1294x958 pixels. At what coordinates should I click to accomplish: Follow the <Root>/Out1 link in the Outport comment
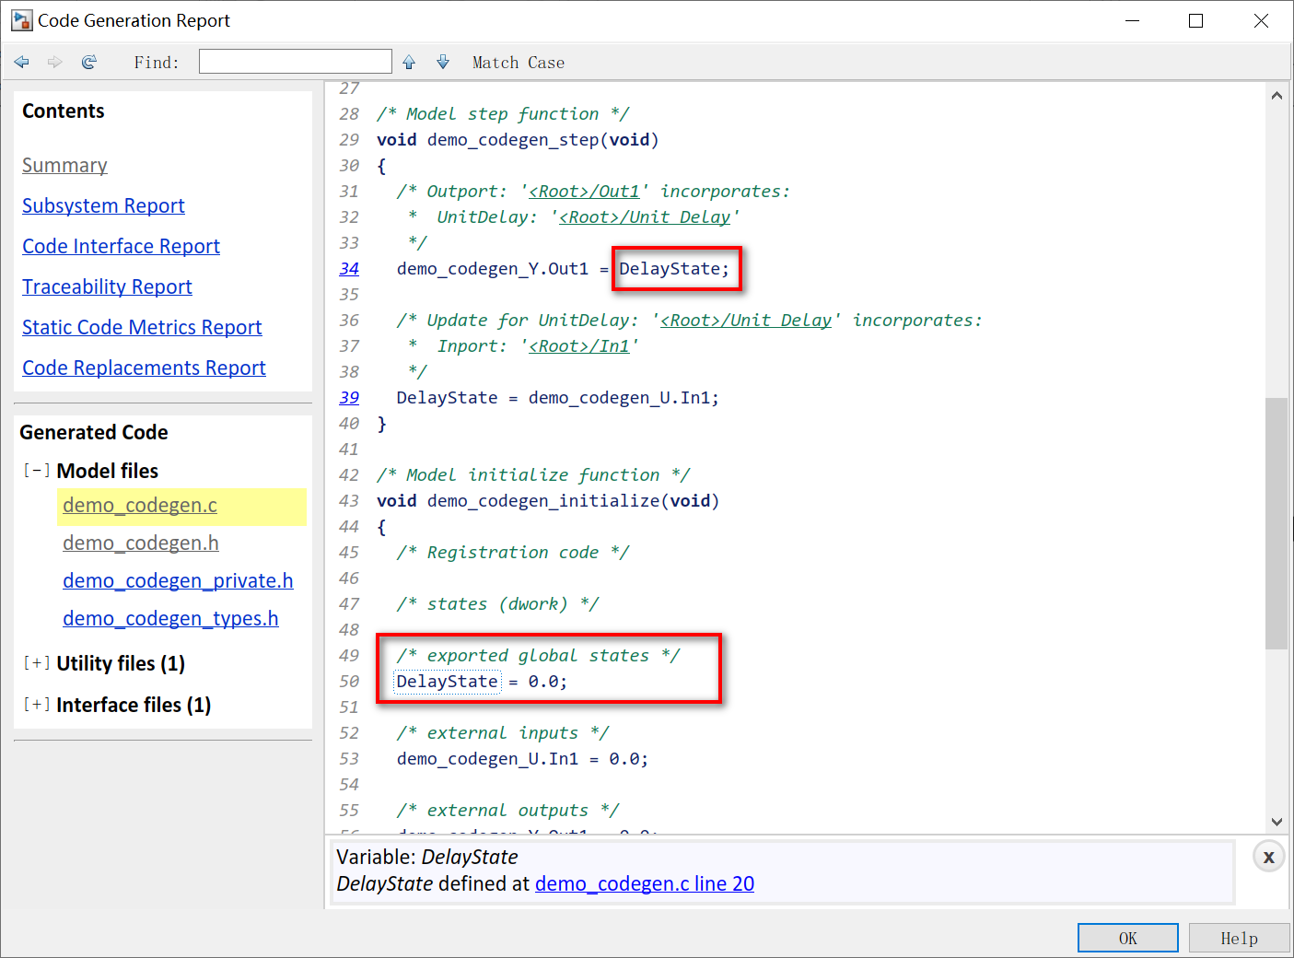click(x=584, y=191)
